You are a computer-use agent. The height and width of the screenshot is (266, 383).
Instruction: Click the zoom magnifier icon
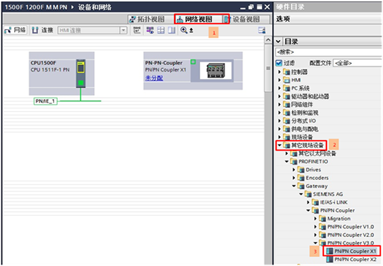pyautogui.click(x=184, y=30)
